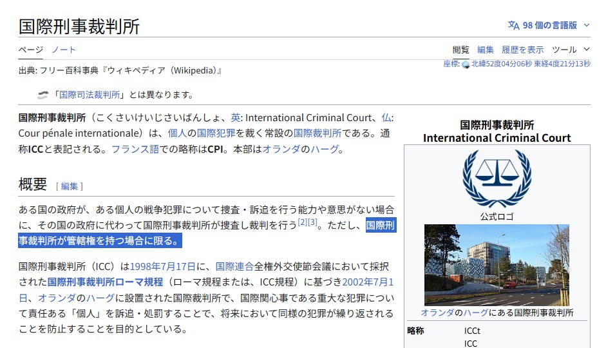Viewport: 606px width, 348px height.
Task: Open ハーグ link in the photo caption
Action: pos(476,313)
